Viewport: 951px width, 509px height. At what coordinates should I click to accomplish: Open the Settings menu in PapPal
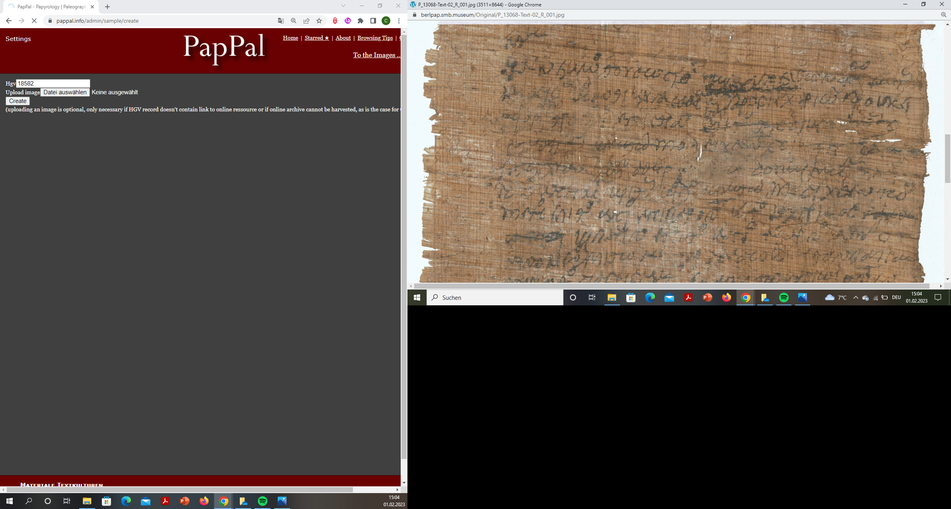point(18,39)
